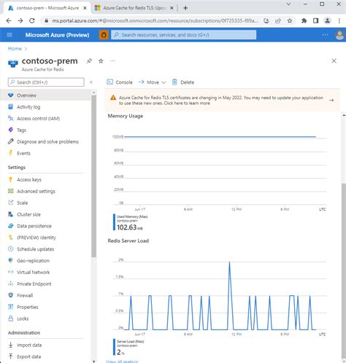Open the tab search chevron in title bar
This screenshot has width=346, height=363.
tap(288, 4)
